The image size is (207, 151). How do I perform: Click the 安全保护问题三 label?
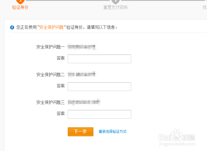tap(50, 102)
